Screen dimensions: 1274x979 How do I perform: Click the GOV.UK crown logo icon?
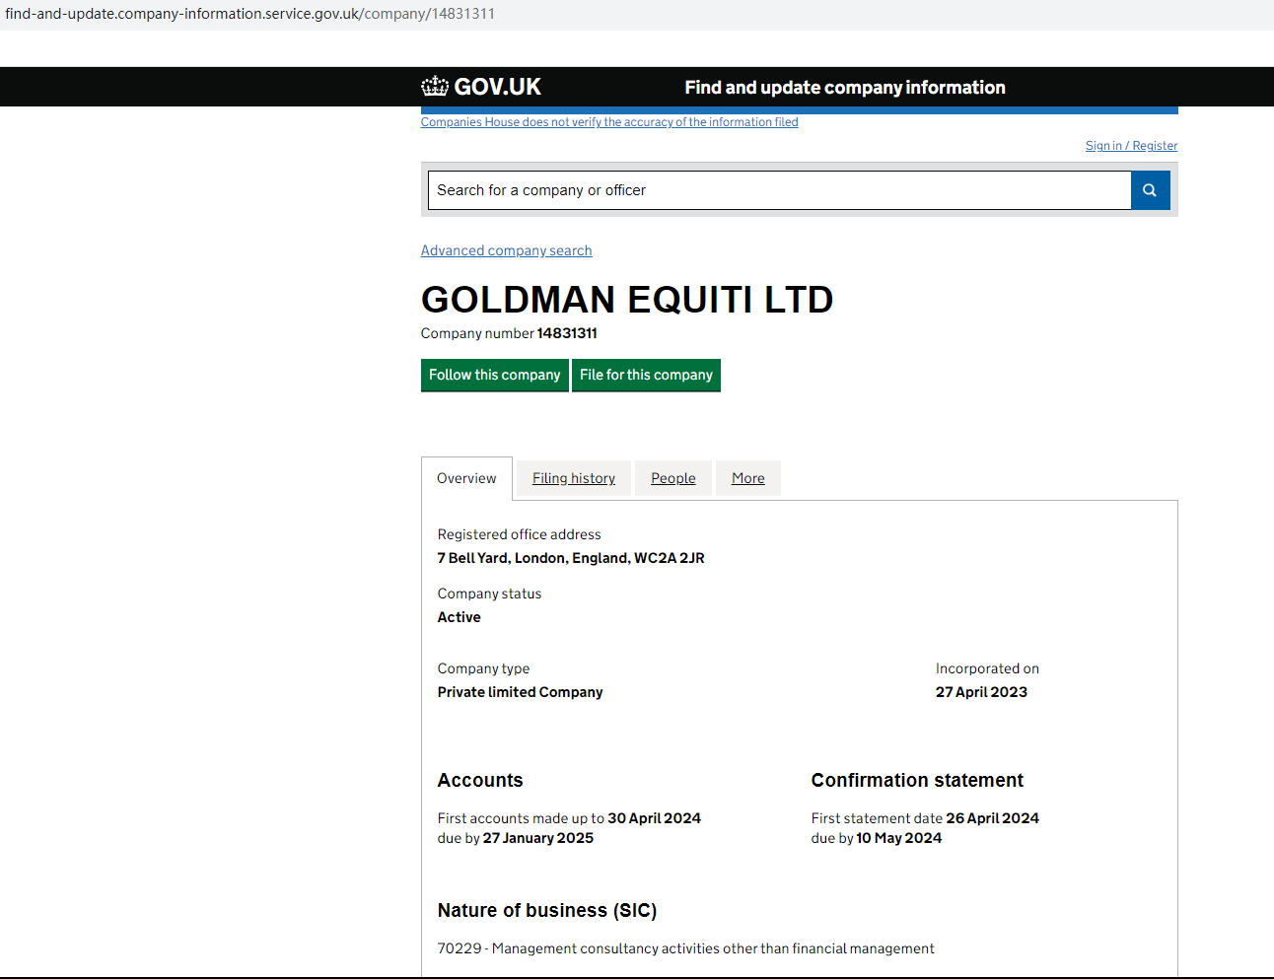pyautogui.click(x=435, y=87)
